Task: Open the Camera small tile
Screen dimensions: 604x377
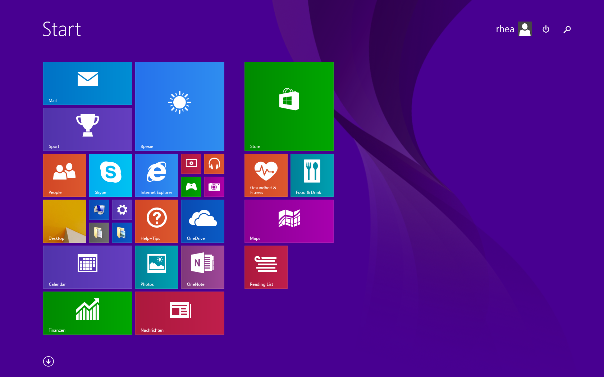Action: (x=214, y=187)
